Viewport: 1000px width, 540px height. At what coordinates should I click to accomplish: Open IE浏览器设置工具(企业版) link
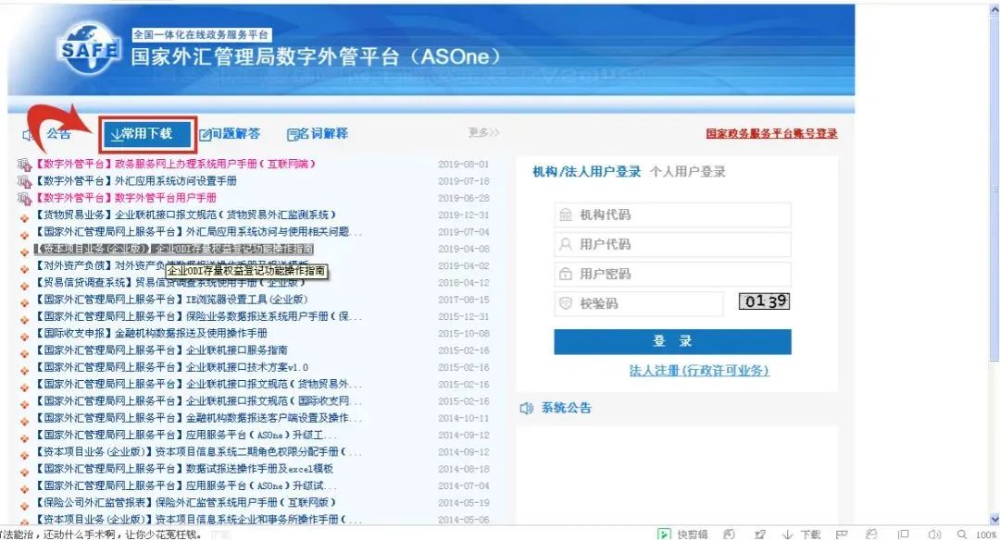pyautogui.click(x=247, y=300)
